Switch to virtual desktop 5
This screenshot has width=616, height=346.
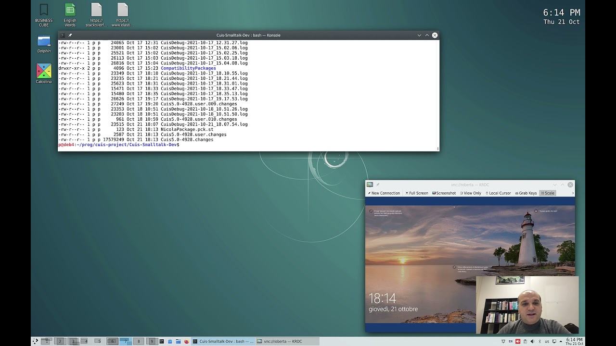point(99,341)
